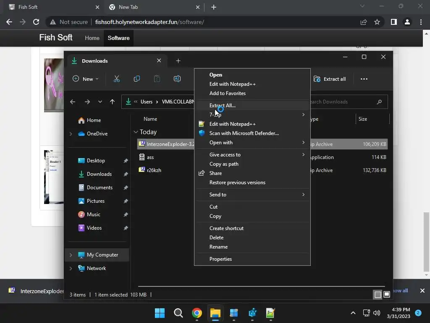The image size is (430, 323).
Task: Open recent locations chevron in Explorer
Action: 100,102
